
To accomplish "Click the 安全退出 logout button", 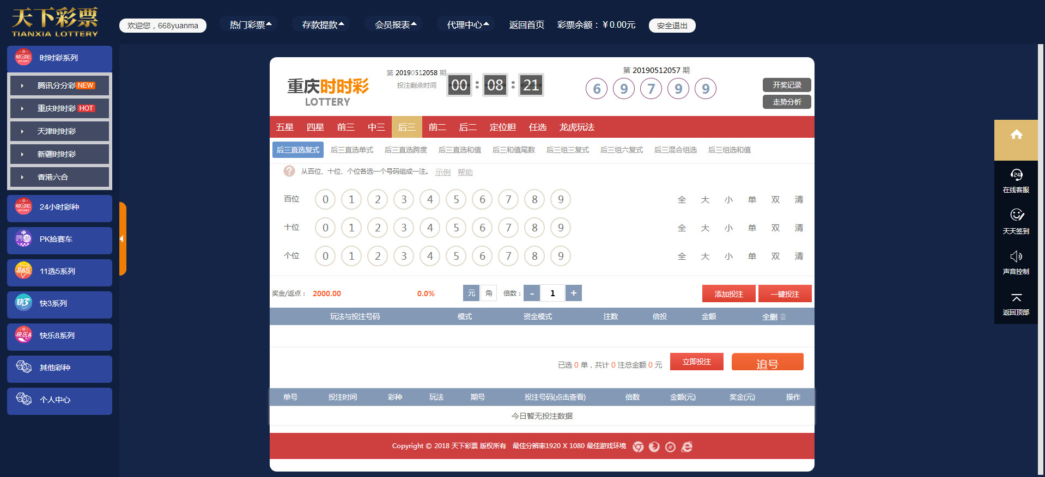I will (672, 26).
